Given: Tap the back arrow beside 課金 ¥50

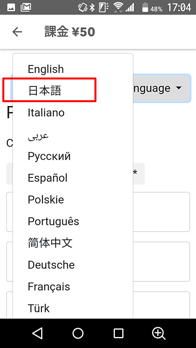Looking at the screenshot, I should (17, 32).
